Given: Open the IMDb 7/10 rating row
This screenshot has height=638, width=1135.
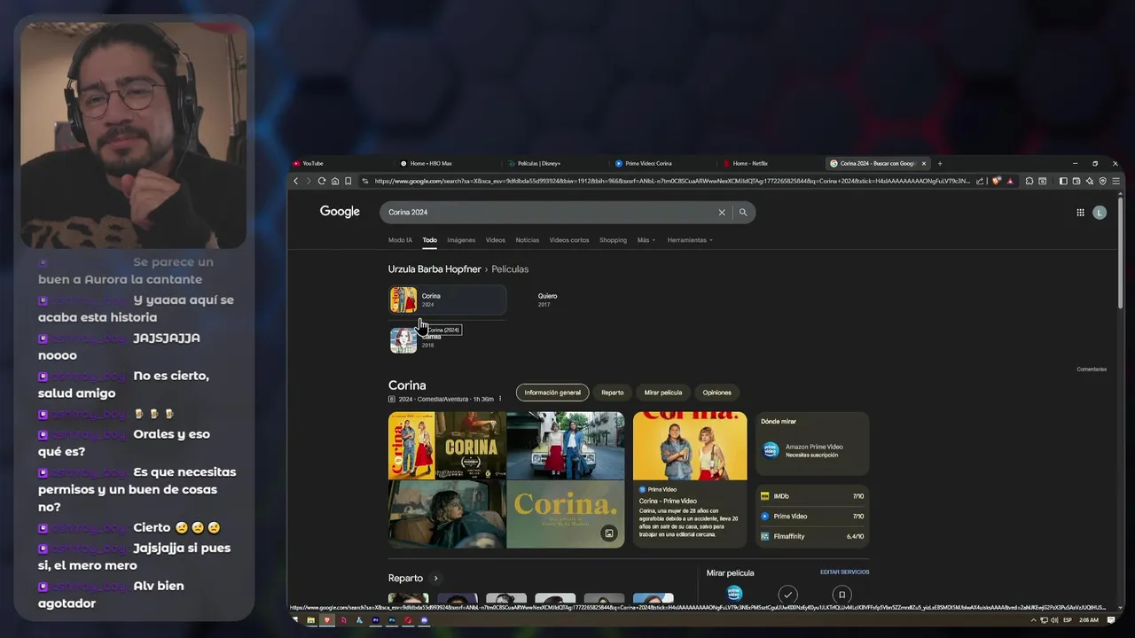Looking at the screenshot, I should click(x=812, y=496).
